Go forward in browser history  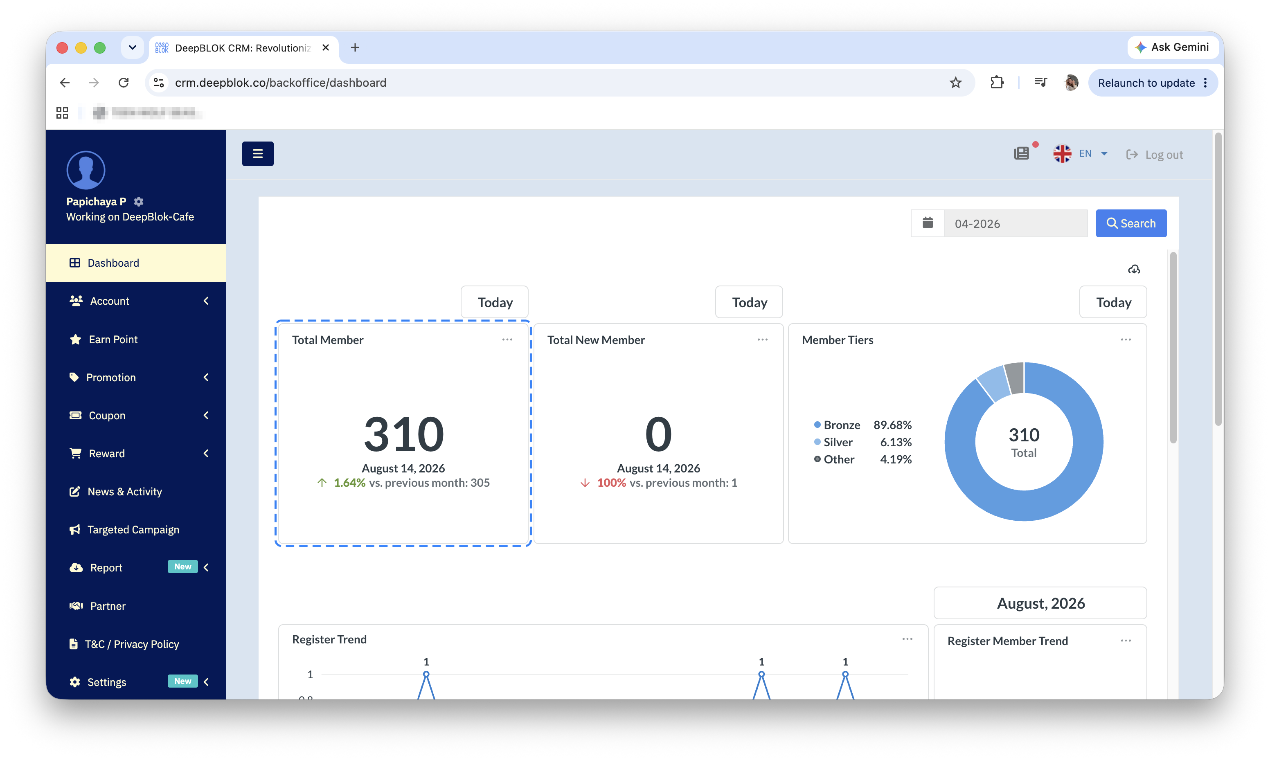click(94, 83)
